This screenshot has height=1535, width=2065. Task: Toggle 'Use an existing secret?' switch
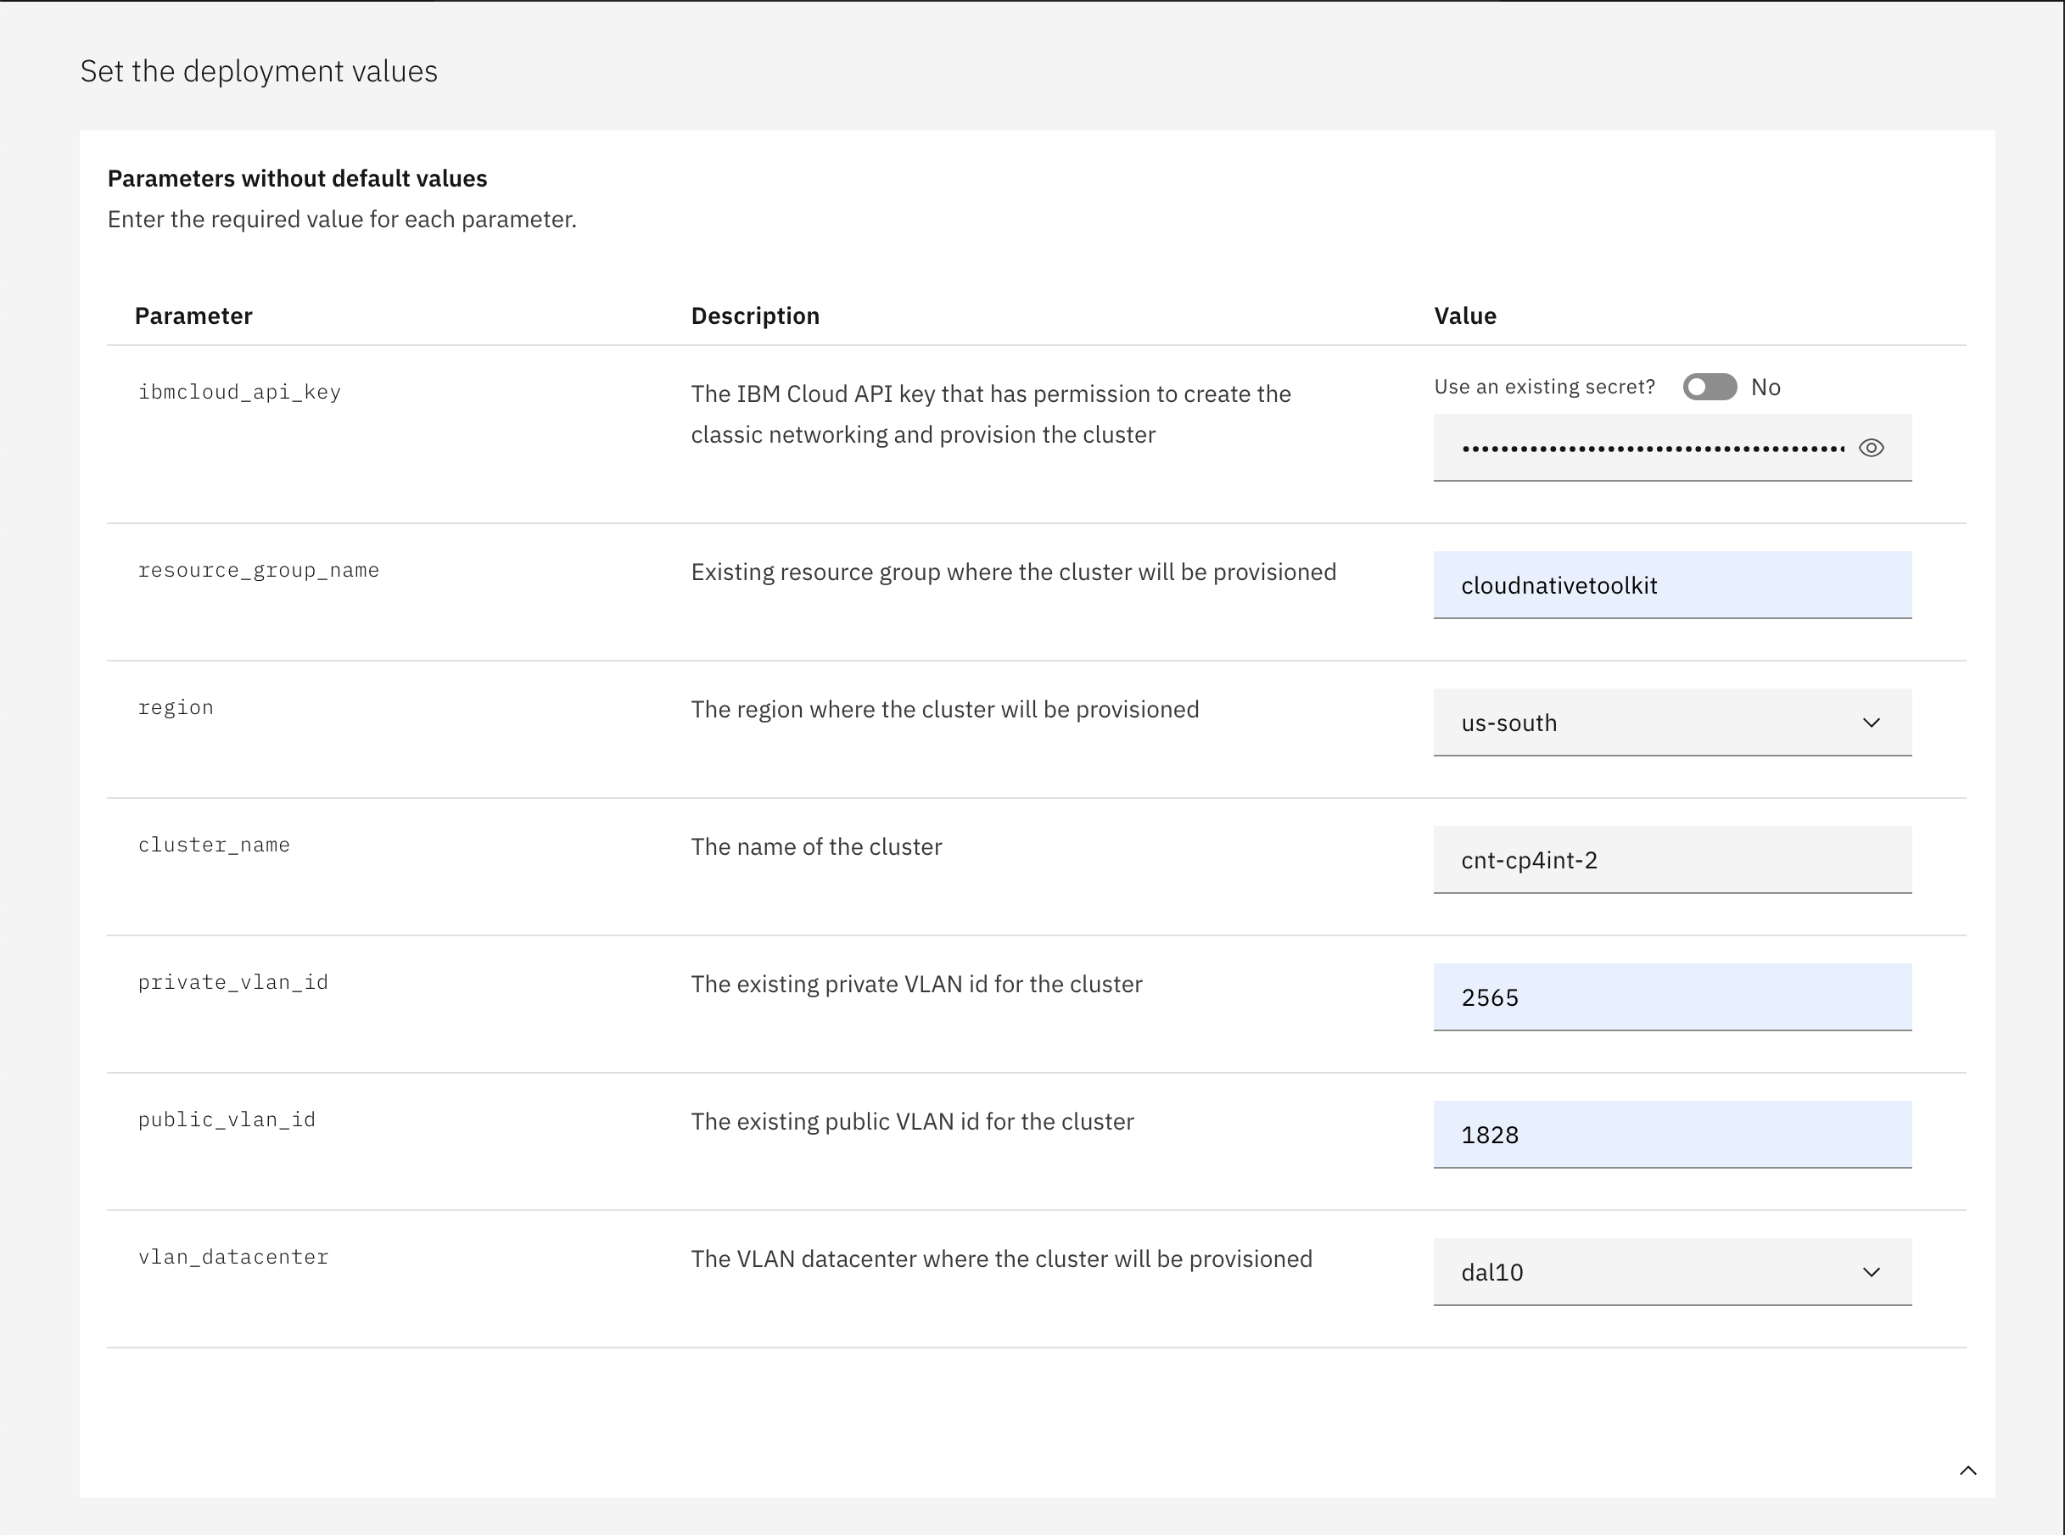point(1709,388)
